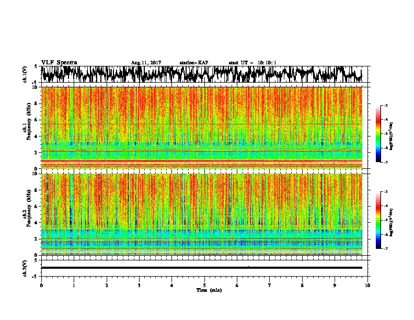
Task: Click the time axis tick label "2"
Action: pyautogui.click(x=107, y=285)
